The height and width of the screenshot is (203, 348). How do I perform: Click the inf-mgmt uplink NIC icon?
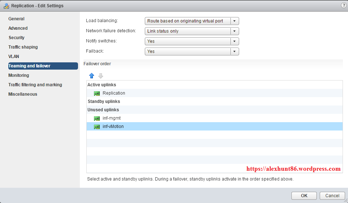click(97, 118)
